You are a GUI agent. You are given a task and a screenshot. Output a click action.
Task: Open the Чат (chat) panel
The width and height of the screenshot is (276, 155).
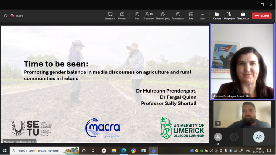click(x=137, y=16)
